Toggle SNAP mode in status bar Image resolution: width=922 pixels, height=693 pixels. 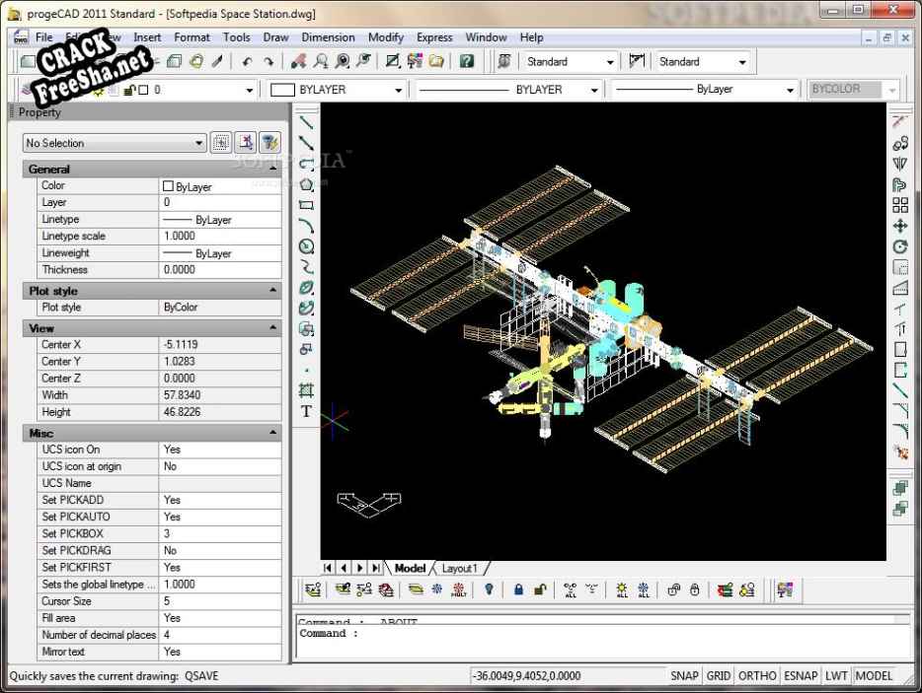click(x=684, y=676)
